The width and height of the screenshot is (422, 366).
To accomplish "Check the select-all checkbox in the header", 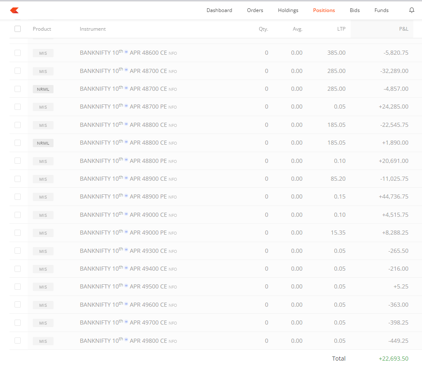I will pyautogui.click(x=17, y=29).
